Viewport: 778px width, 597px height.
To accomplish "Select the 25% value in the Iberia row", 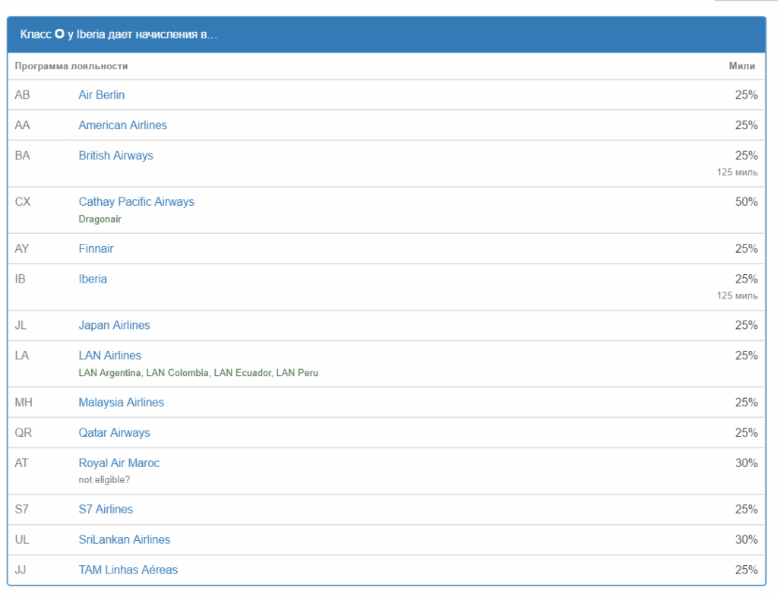I will (x=746, y=279).
